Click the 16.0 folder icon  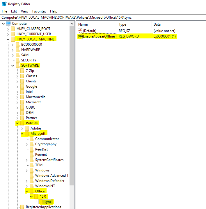(x=36, y=196)
